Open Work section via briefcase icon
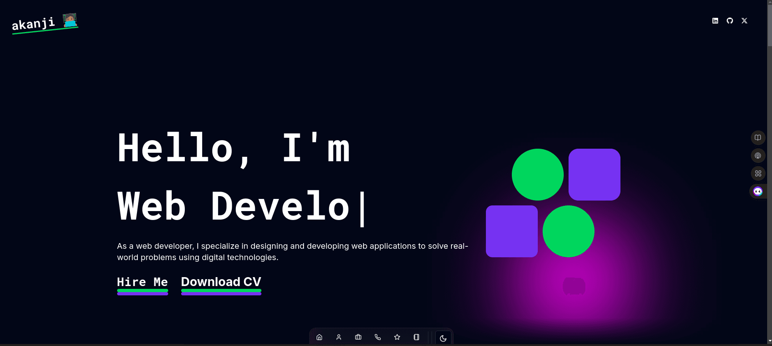Image resolution: width=772 pixels, height=346 pixels. [358, 337]
